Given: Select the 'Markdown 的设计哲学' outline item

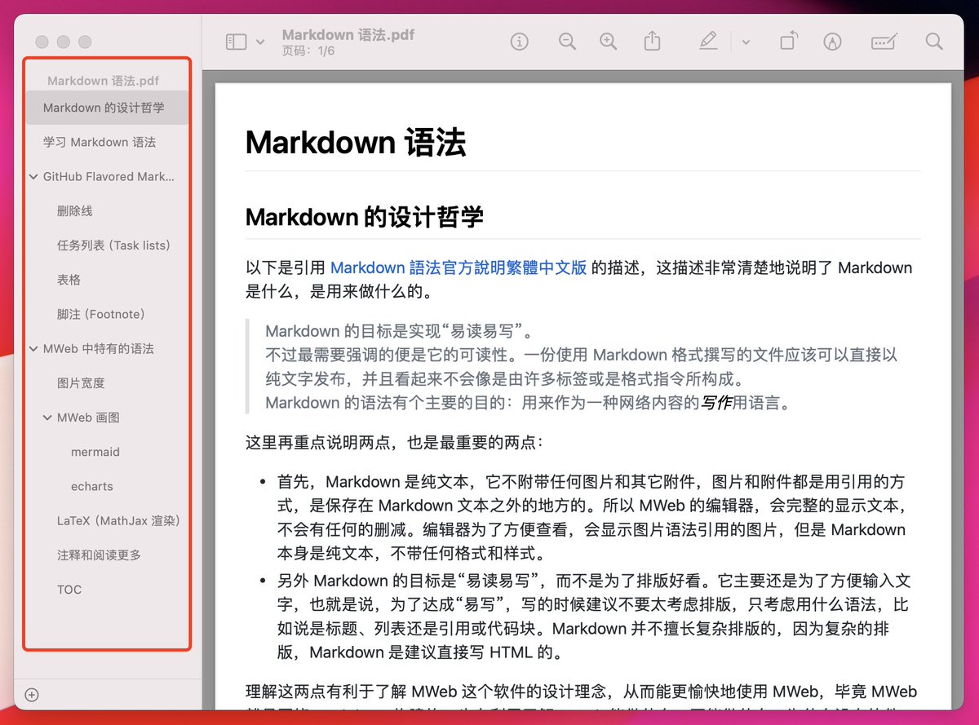Looking at the screenshot, I should coord(107,108).
